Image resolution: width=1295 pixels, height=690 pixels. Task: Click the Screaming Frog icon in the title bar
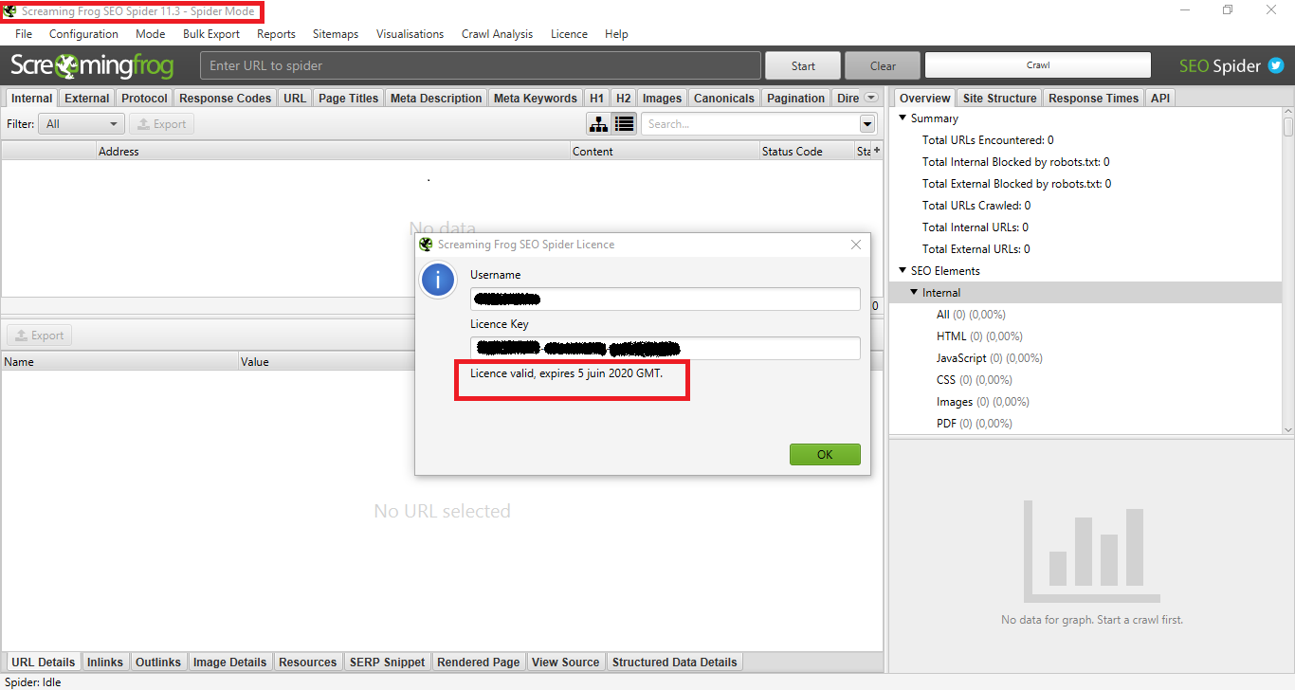pos(11,12)
